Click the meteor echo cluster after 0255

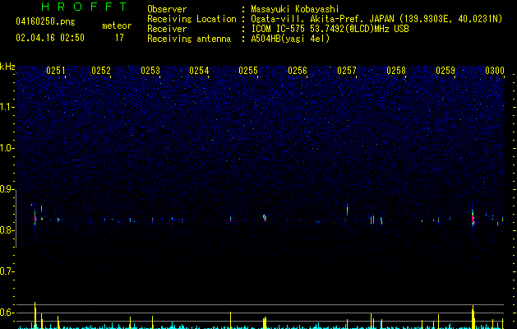point(265,218)
